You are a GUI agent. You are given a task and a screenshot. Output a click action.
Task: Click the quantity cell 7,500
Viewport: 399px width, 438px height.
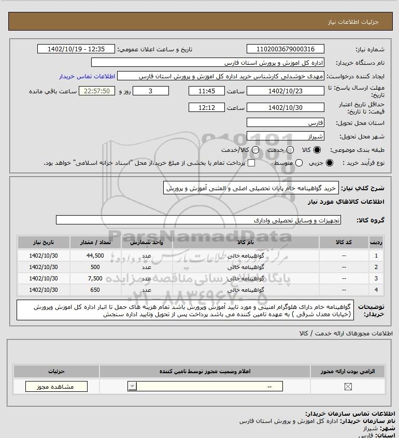(x=95, y=278)
